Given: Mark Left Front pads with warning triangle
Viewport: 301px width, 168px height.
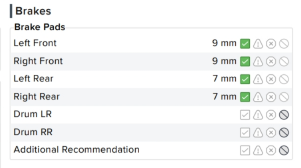Looking at the screenshot, I should pyautogui.click(x=258, y=44).
